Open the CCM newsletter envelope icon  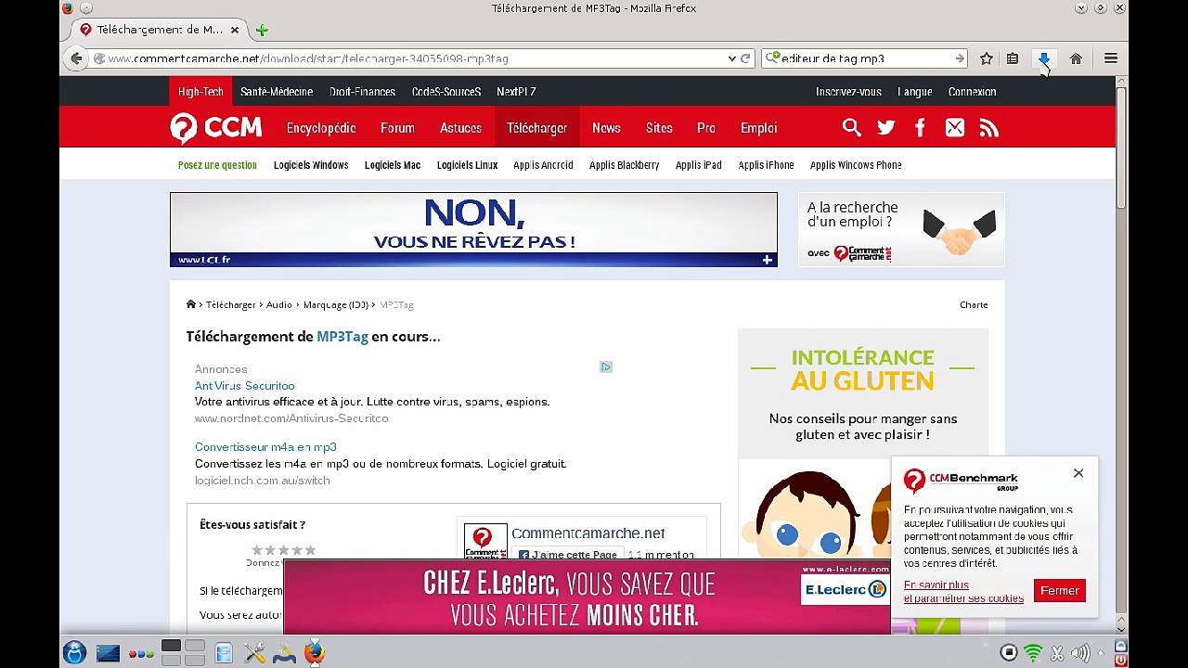(955, 128)
